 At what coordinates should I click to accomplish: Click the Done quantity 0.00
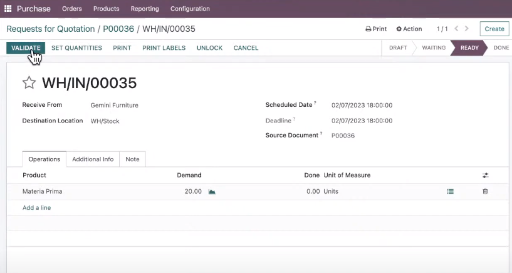(x=313, y=191)
